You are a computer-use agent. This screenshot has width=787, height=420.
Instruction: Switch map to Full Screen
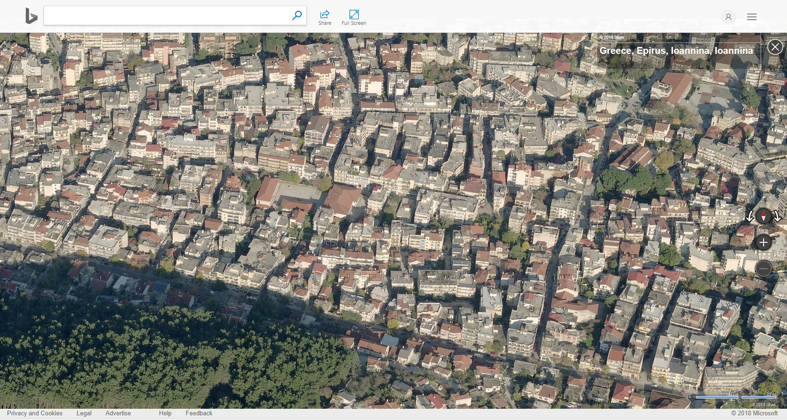[x=354, y=17]
